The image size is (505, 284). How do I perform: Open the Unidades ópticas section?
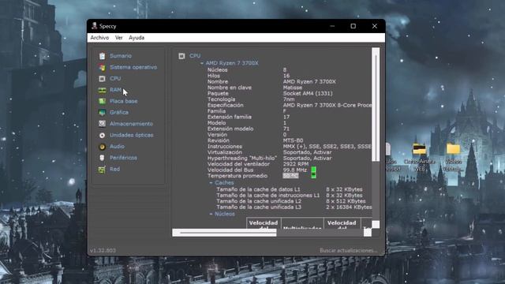[132, 135]
